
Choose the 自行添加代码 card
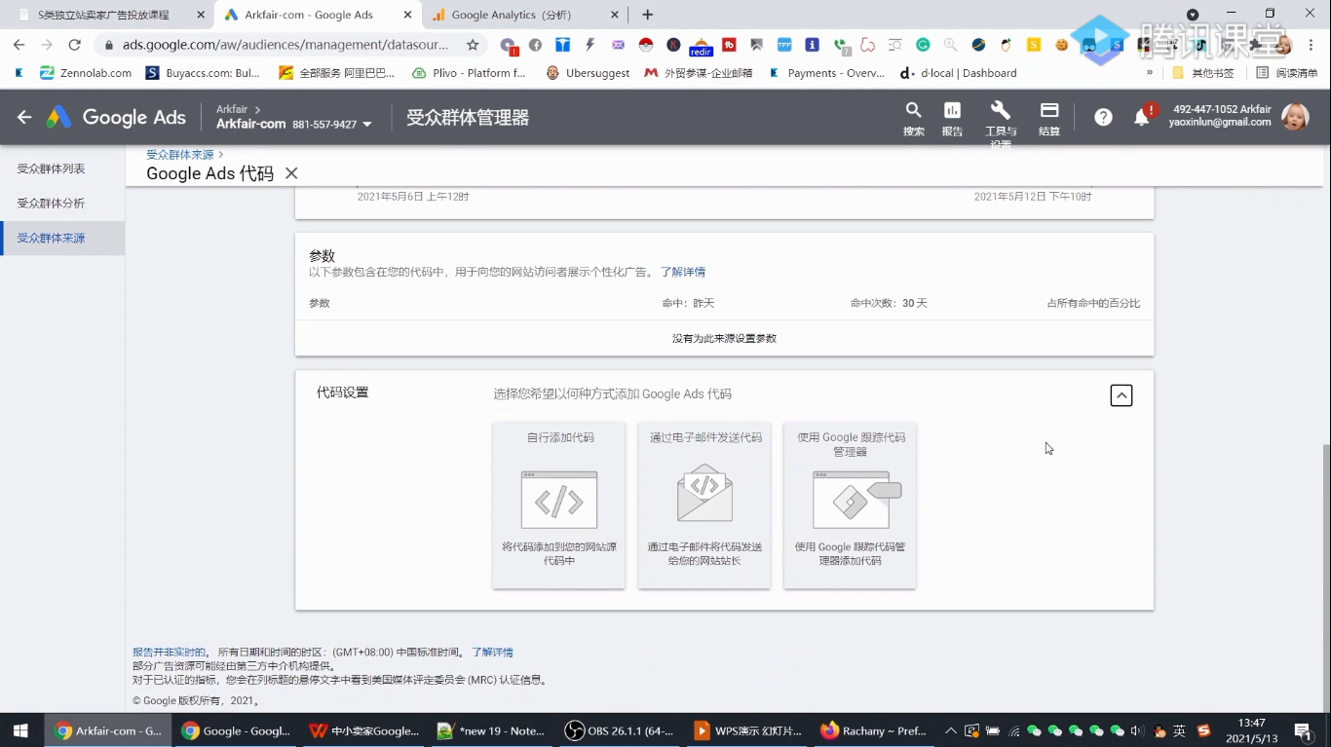pyautogui.click(x=557, y=504)
